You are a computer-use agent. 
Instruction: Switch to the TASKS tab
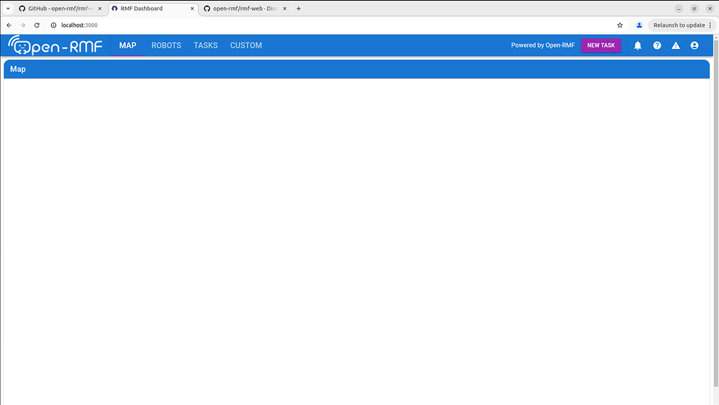pos(205,45)
